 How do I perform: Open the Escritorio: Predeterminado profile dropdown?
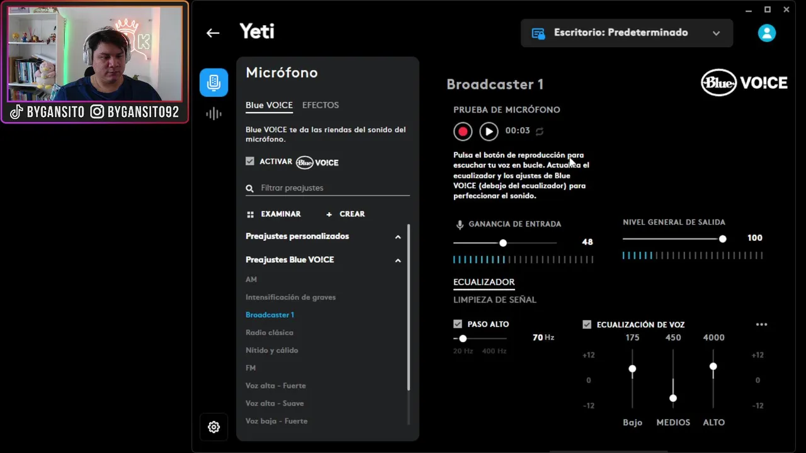[x=627, y=33]
